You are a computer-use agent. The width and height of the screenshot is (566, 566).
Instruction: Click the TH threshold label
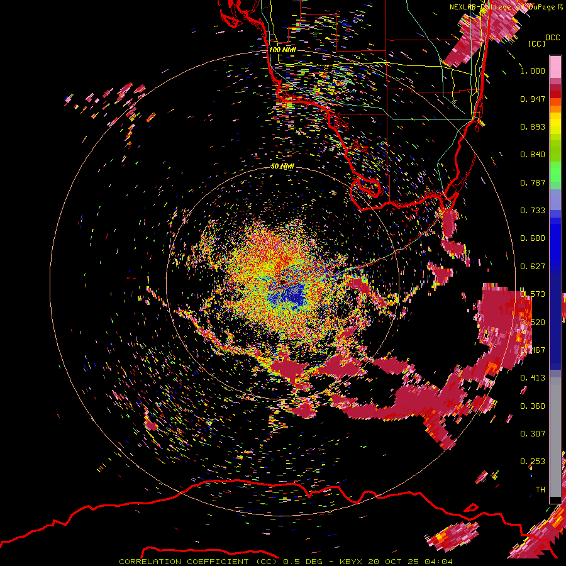tap(540, 490)
